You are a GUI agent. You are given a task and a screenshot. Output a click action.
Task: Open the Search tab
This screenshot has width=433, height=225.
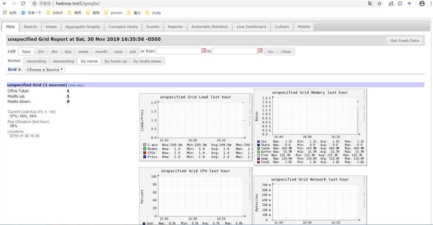30,27
